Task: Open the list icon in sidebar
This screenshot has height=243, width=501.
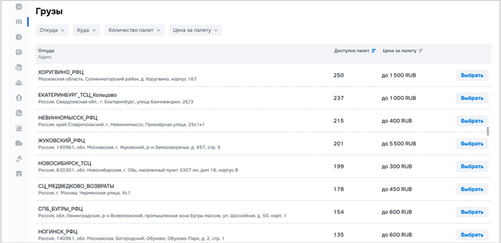Action: [19, 7]
